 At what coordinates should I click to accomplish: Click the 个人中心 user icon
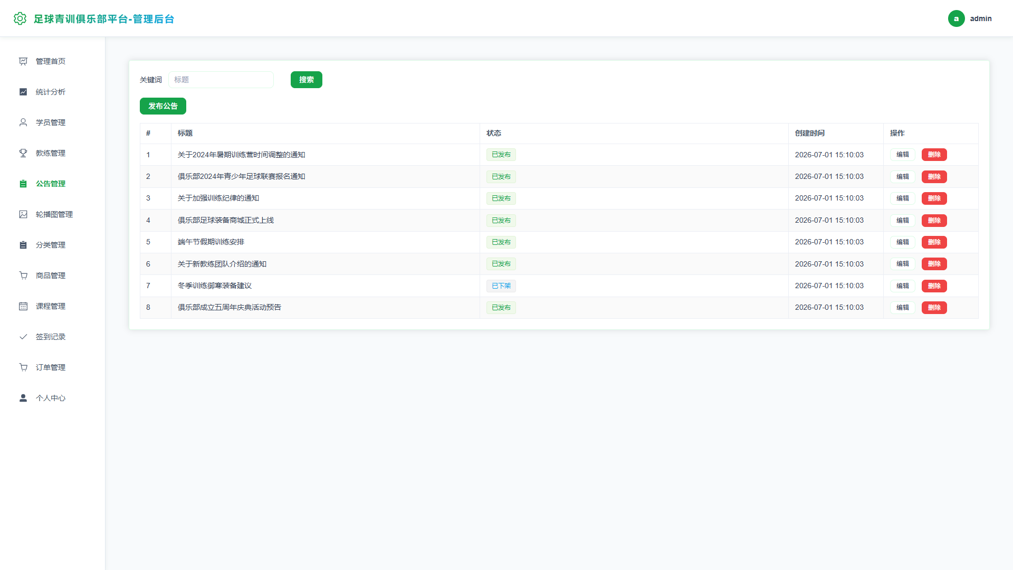23,398
